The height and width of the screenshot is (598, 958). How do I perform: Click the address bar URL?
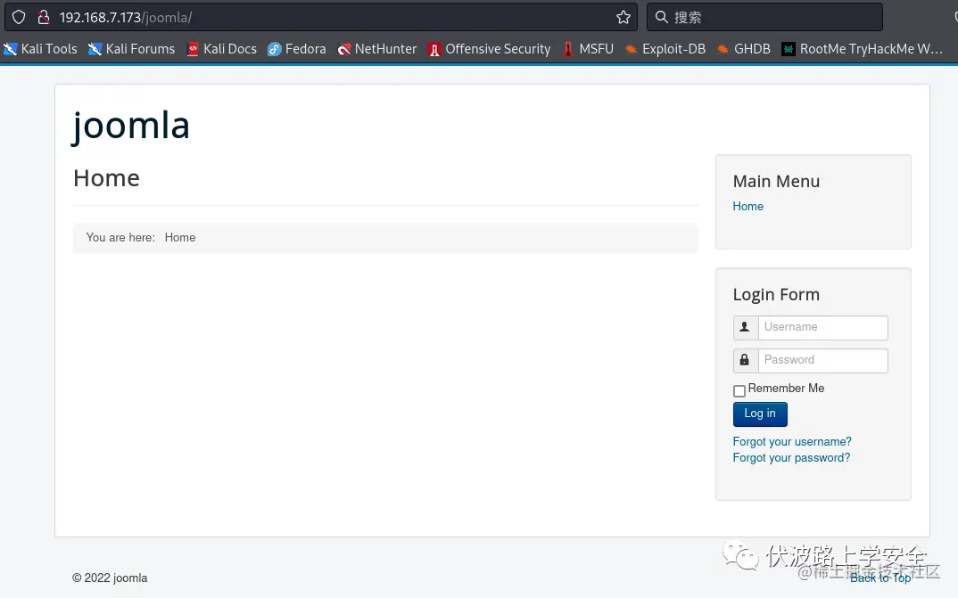tap(125, 17)
